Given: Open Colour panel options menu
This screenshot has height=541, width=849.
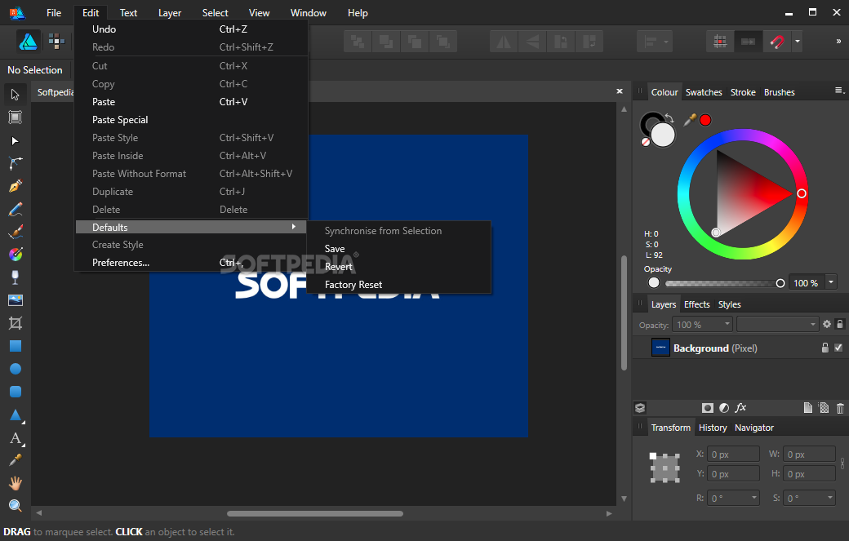Looking at the screenshot, I should pyautogui.click(x=839, y=91).
